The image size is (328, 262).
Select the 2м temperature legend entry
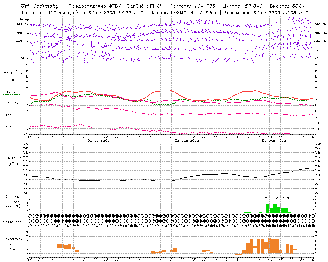pos(12,80)
